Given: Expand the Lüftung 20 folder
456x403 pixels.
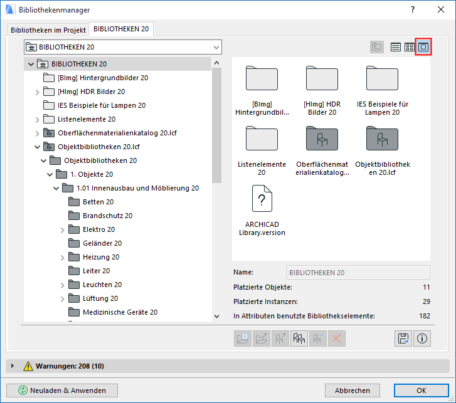Looking at the screenshot, I should click(62, 299).
